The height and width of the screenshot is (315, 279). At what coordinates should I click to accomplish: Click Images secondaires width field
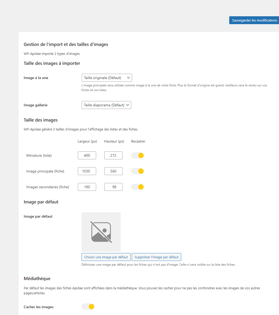[87, 187]
